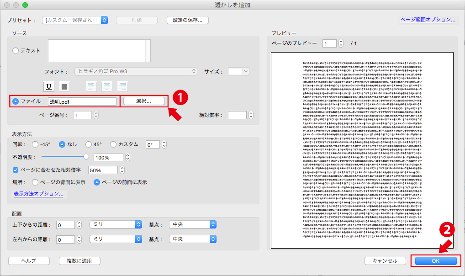Toggle ページに合わせた相対倍率 checkbox

[x=16, y=170]
